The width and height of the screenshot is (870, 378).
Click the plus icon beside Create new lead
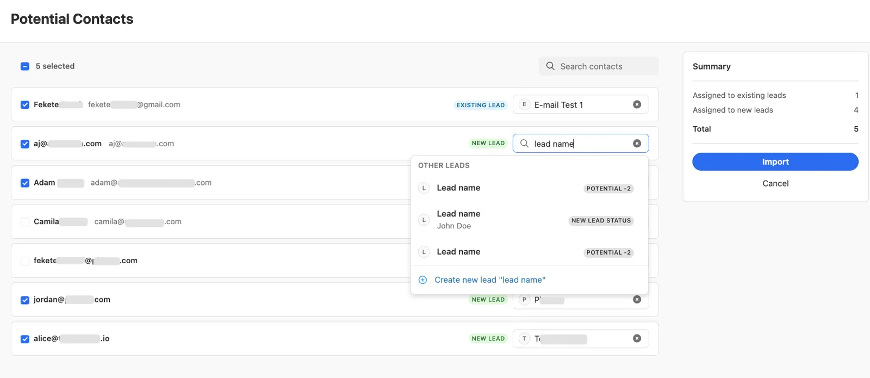tap(422, 280)
